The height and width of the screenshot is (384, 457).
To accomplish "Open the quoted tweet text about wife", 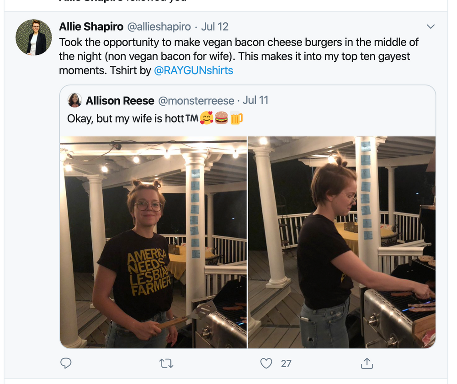I will coord(133,119).
